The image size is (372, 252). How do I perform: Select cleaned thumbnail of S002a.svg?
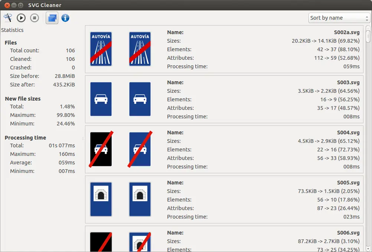pos(140,49)
